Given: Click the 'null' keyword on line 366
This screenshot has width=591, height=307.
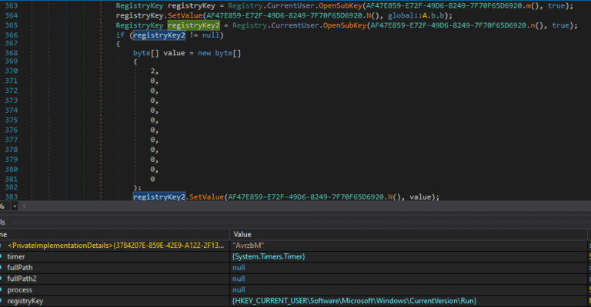Looking at the screenshot, I should [x=211, y=35].
